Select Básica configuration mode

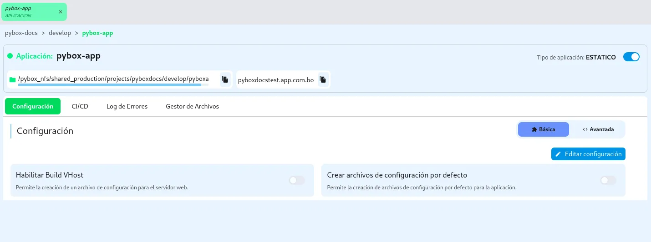point(544,129)
